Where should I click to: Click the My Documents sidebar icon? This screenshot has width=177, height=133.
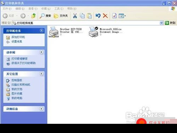(x=8, y=89)
